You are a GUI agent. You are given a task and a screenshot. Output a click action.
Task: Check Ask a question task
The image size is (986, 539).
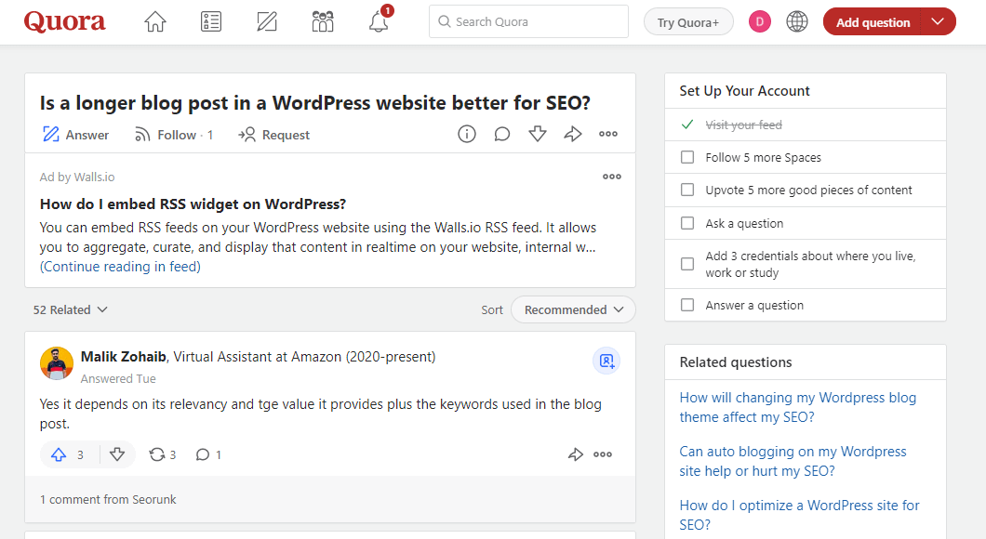(687, 223)
